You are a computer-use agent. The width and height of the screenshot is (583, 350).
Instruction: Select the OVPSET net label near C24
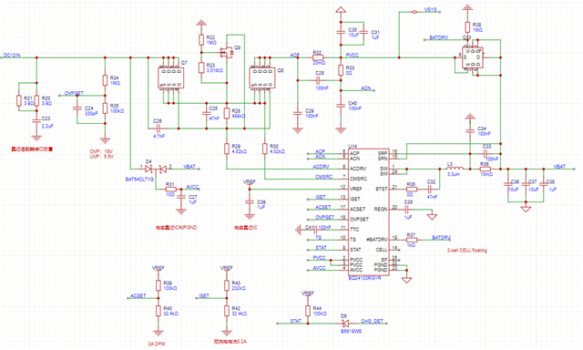coord(74,93)
